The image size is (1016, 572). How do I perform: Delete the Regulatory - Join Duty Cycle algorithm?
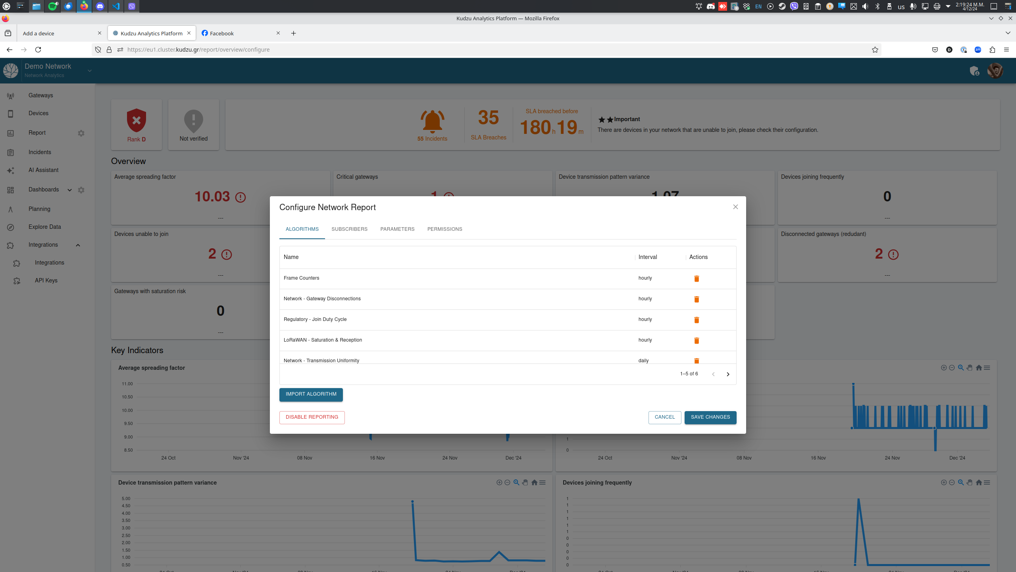696,320
